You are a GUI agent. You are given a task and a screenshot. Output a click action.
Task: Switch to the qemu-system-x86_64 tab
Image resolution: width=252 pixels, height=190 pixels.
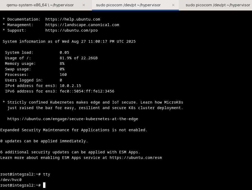(40, 5)
